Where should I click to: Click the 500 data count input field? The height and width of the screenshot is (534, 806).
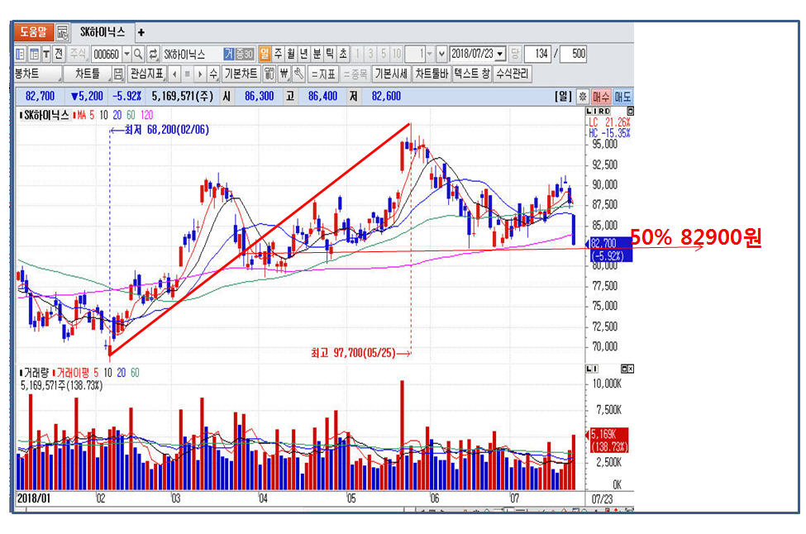tap(573, 54)
